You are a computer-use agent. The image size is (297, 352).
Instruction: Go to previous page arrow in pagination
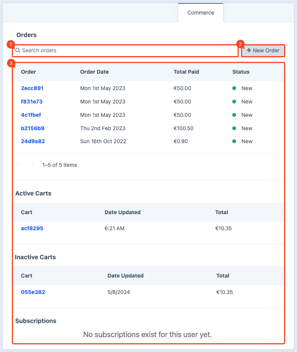(x=18, y=165)
